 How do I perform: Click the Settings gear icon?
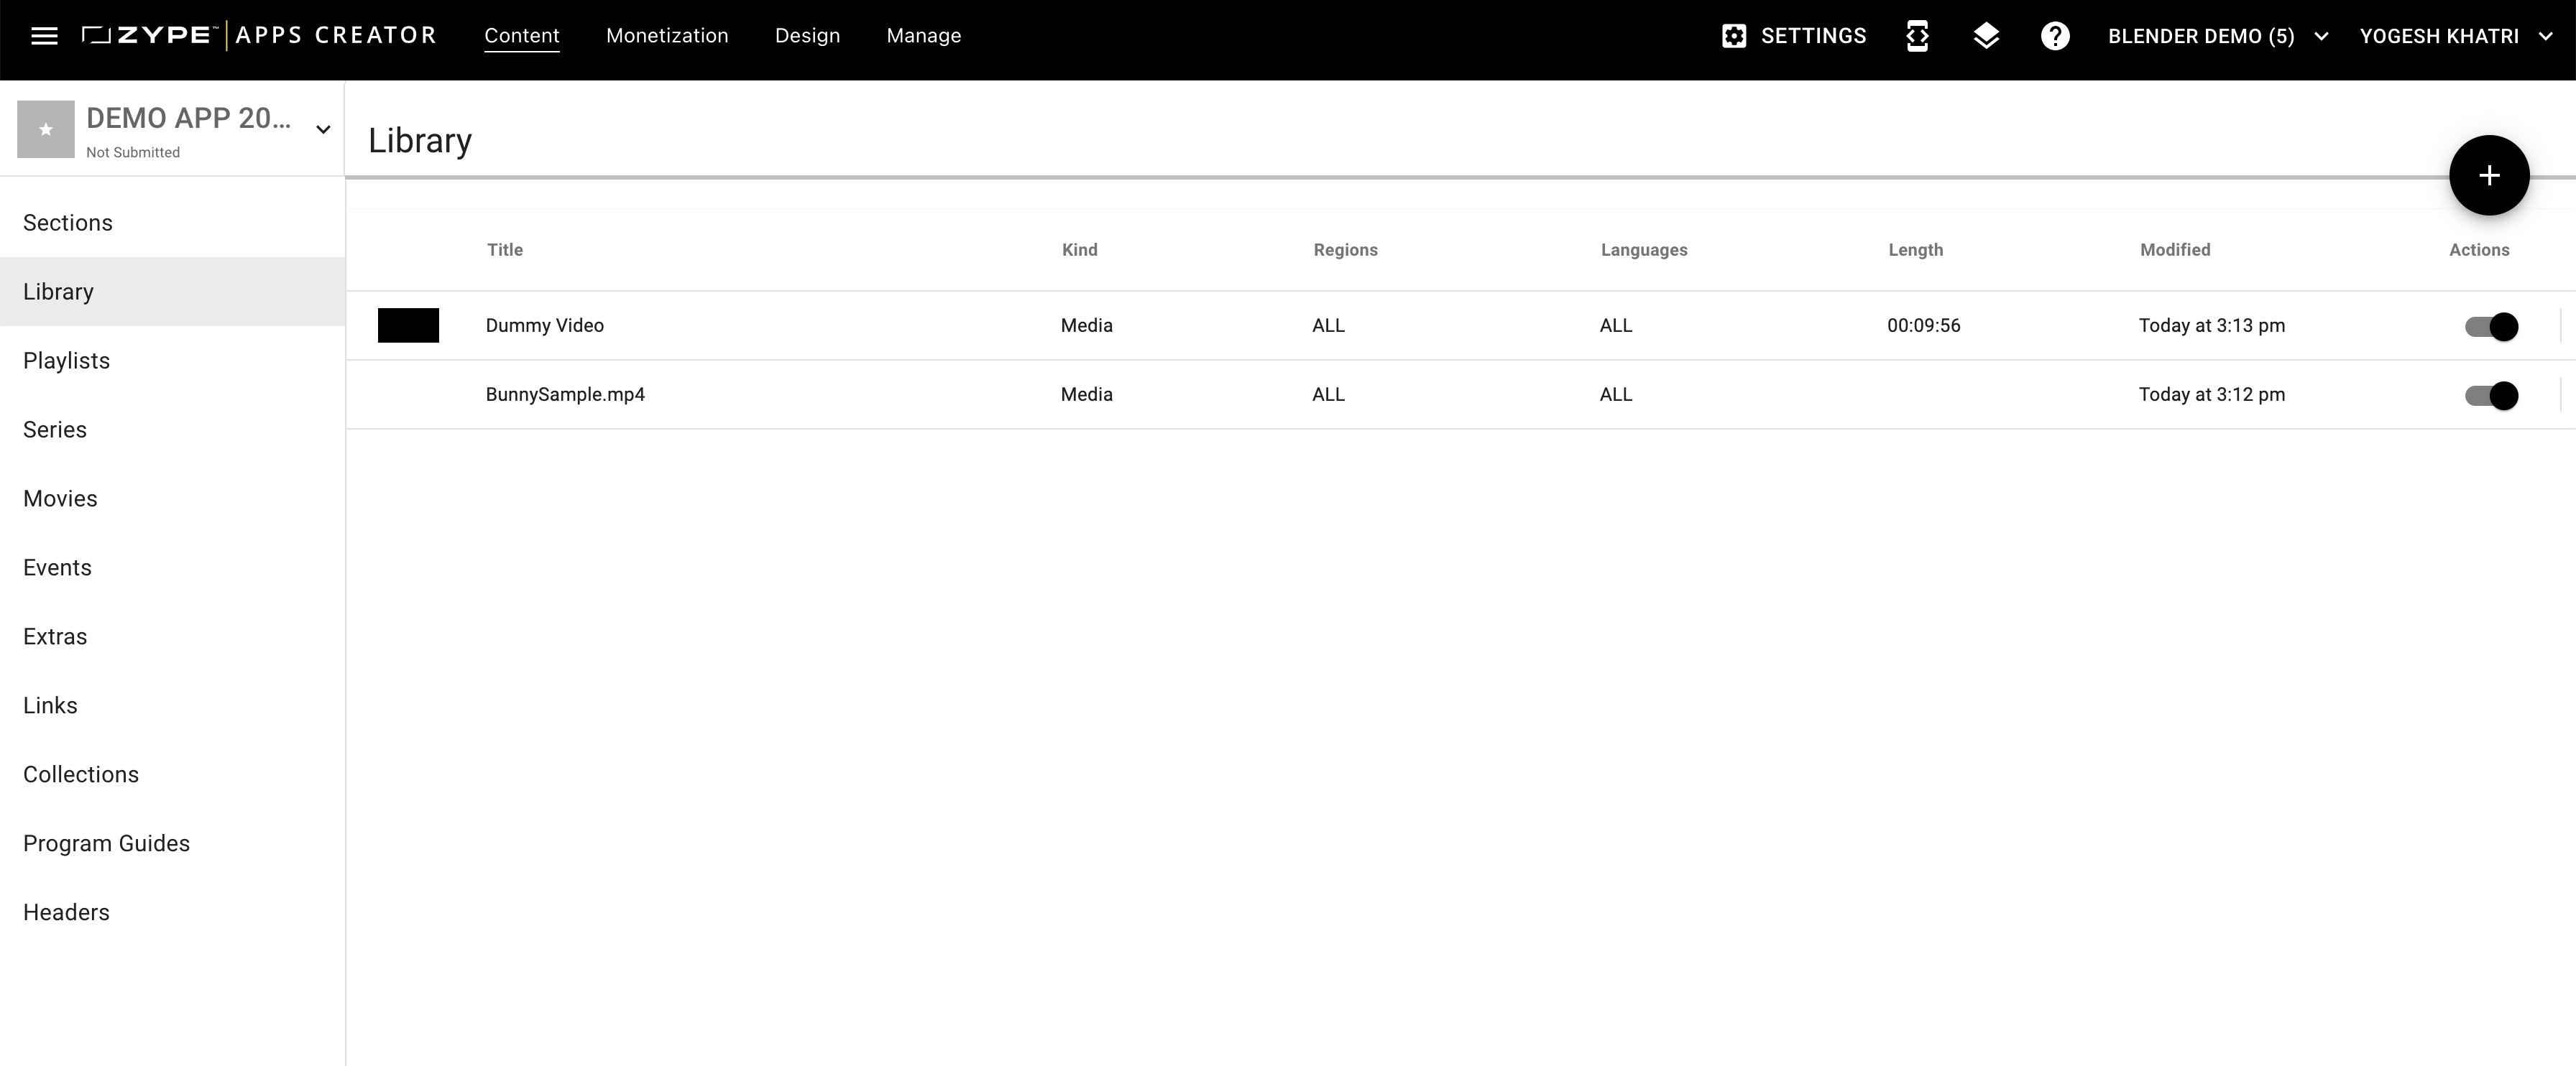point(1733,36)
